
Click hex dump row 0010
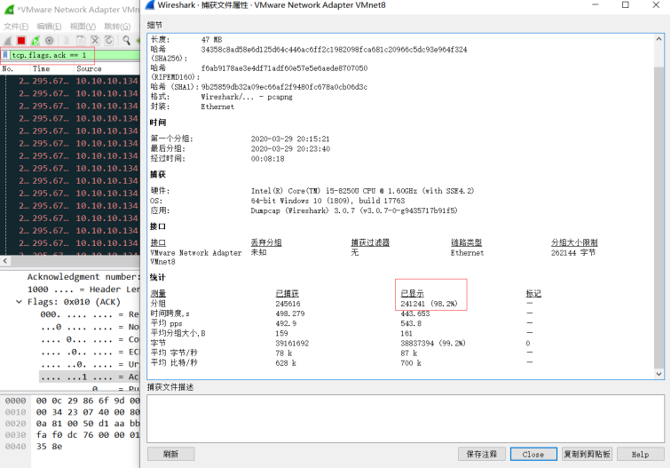pos(71,412)
